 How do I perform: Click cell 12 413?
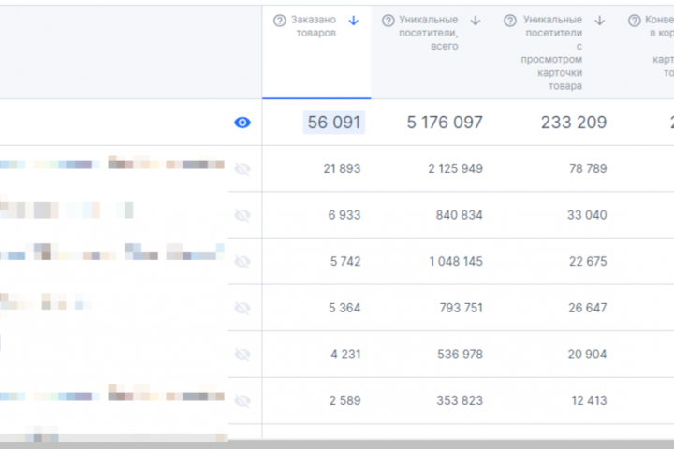[x=589, y=401]
